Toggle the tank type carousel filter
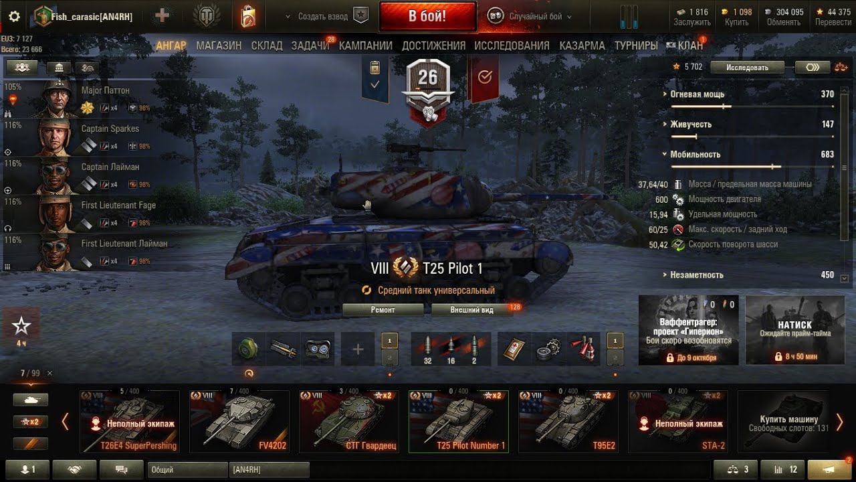Screen dimensions: 856x482 point(30,400)
